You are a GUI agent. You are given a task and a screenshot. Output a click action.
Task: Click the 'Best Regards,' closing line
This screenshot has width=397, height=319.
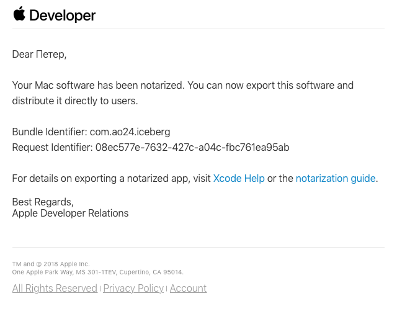(43, 202)
